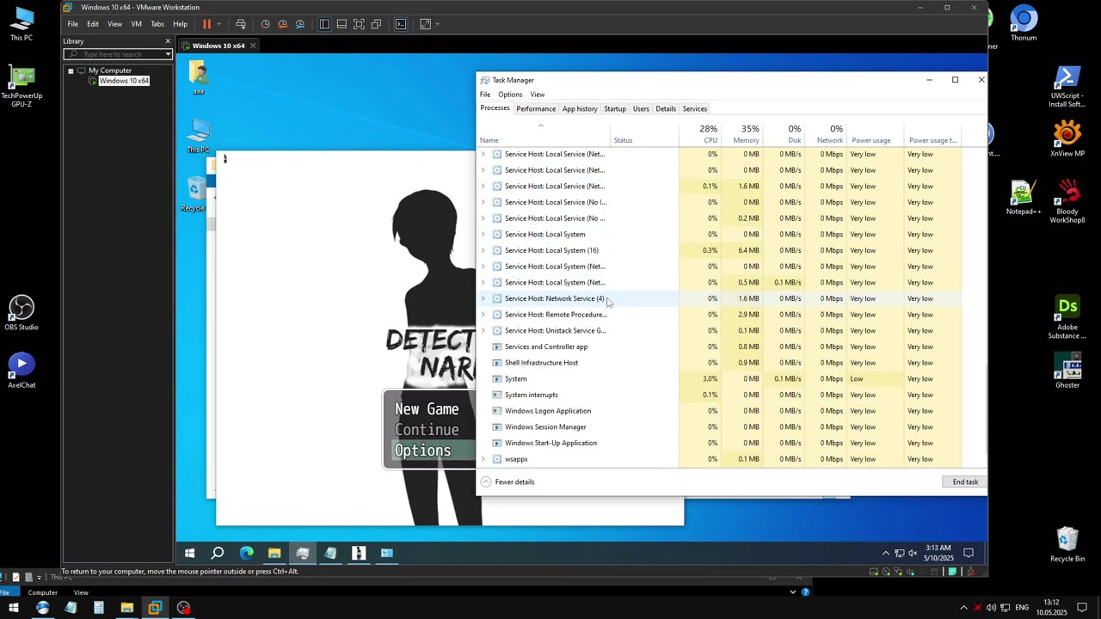Open the guest action center notification icon

969,553
